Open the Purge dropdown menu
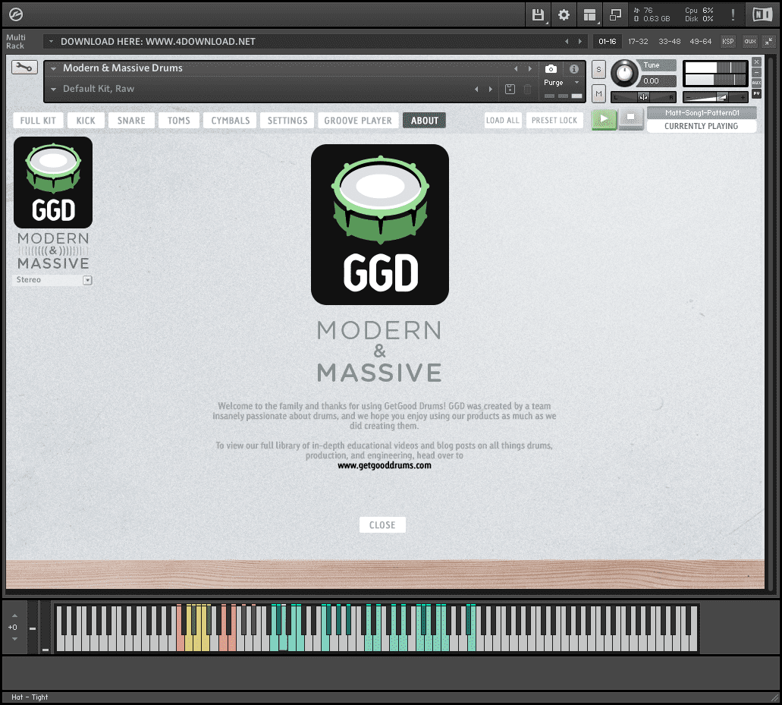Screen dimensions: 782x705 [x=562, y=82]
